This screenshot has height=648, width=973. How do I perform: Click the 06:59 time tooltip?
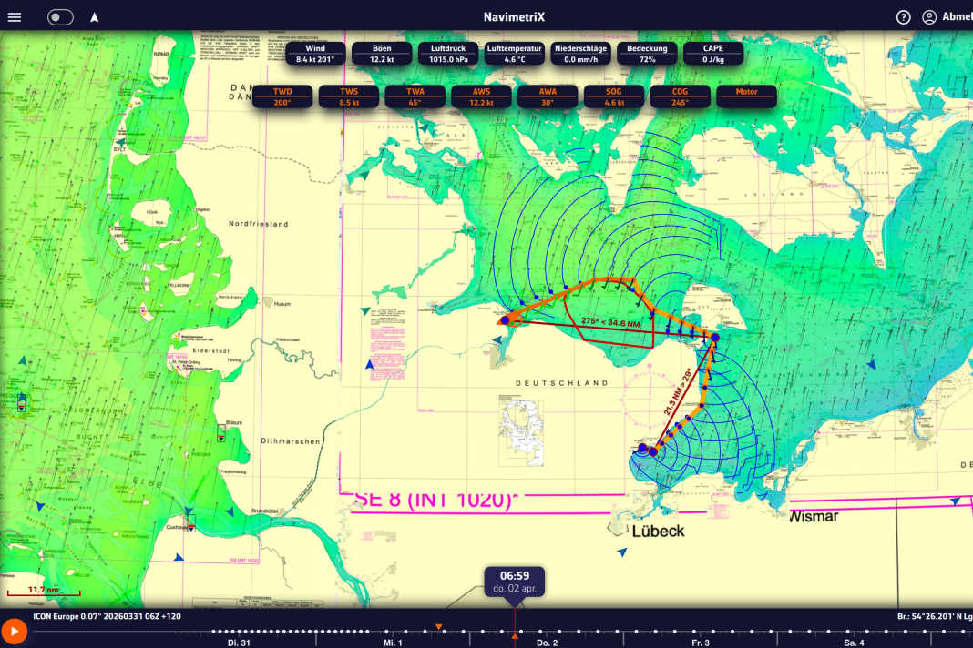pos(514,581)
